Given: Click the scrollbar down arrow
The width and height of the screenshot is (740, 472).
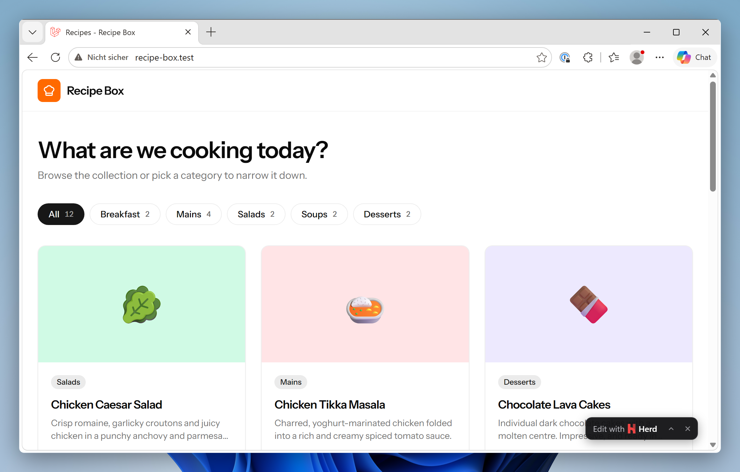Looking at the screenshot, I should pos(713,445).
